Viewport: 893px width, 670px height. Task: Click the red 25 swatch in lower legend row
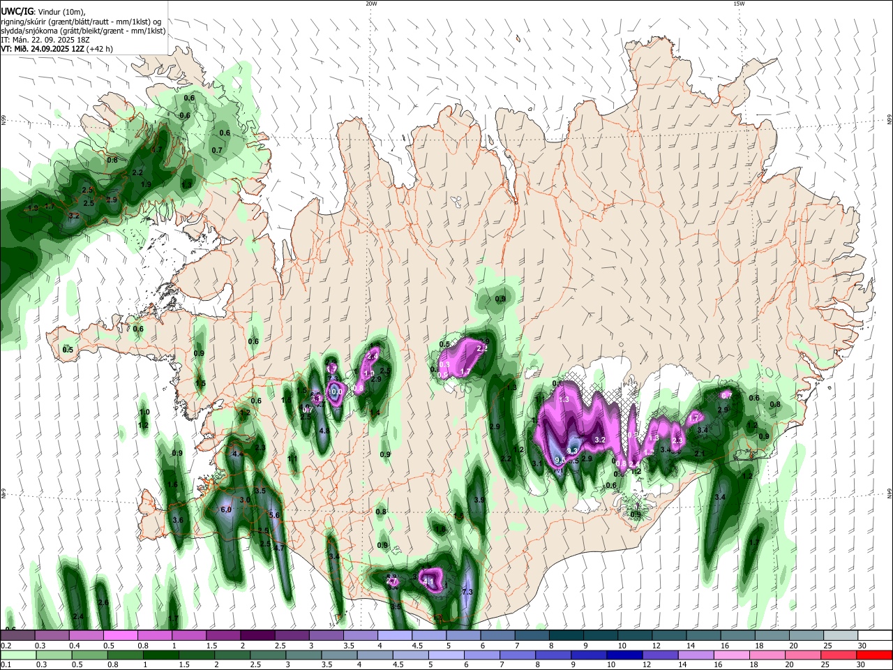point(839,655)
